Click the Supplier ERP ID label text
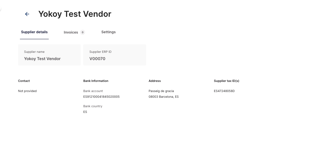The height and width of the screenshot is (161, 312). [x=100, y=52]
